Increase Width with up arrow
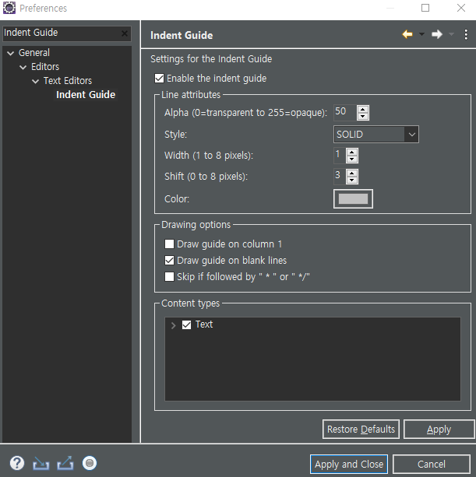This screenshot has width=476, height=477. (x=352, y=152)
